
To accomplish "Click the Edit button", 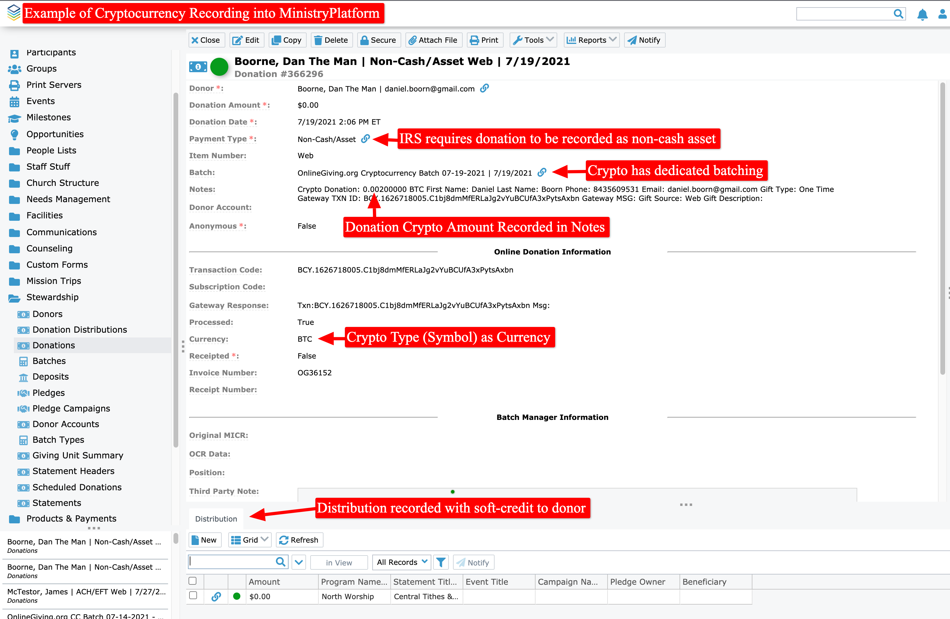I will point(246,40).
